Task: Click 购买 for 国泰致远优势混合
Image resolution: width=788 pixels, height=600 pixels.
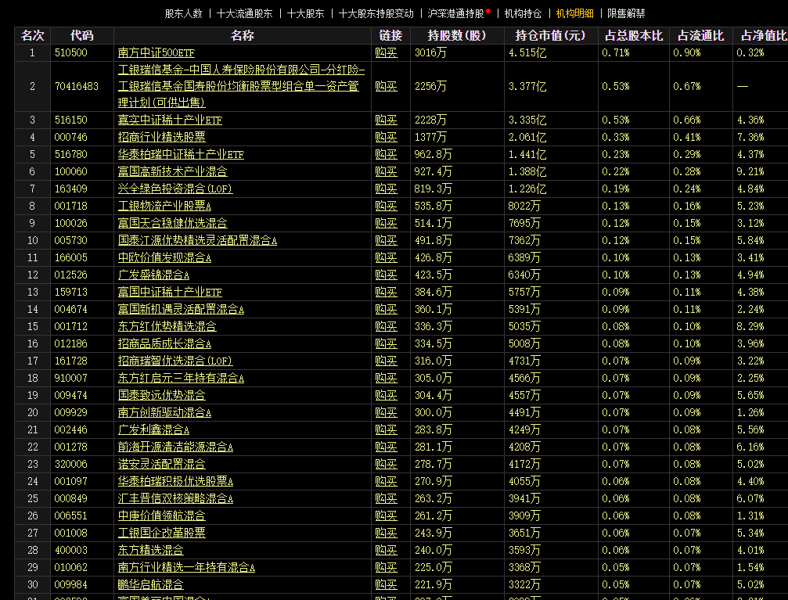Action: [387, 396]
